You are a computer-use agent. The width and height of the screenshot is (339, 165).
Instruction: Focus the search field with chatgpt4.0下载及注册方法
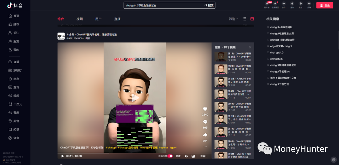point(164,5)
